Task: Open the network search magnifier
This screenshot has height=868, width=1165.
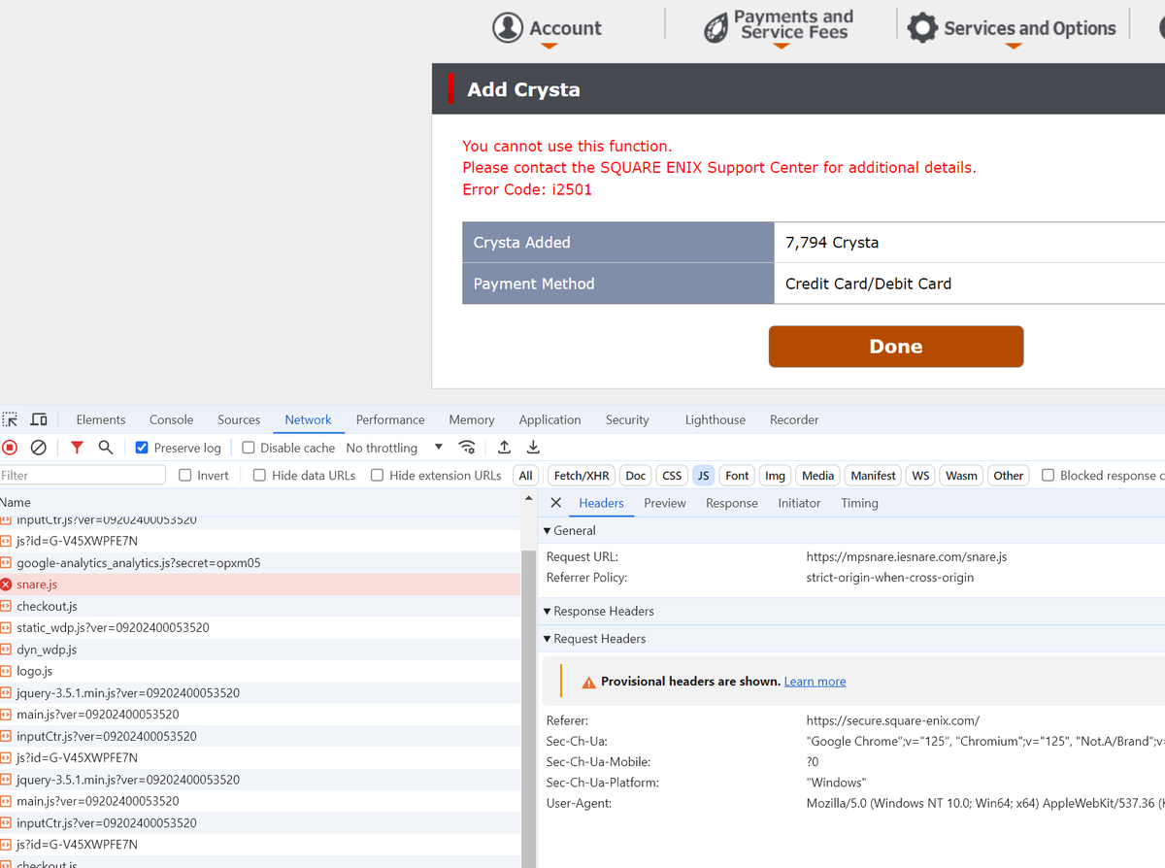Action: click(x=106, y=448)
